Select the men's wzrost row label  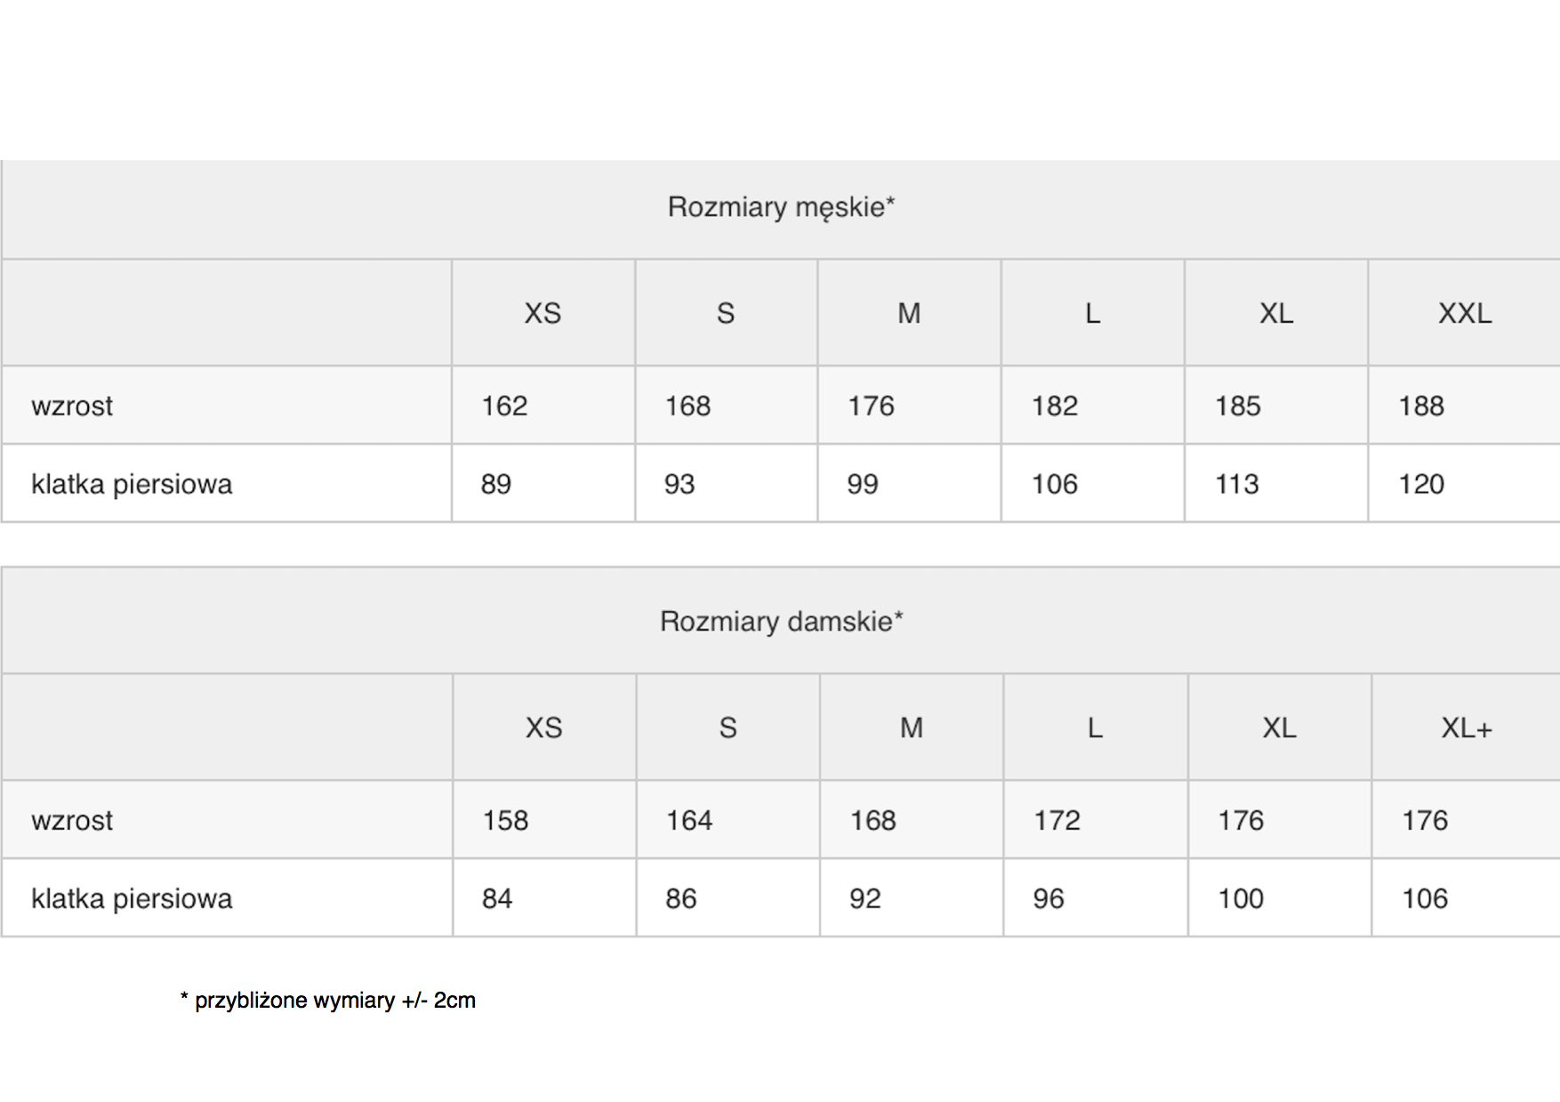tap(72, 406)
